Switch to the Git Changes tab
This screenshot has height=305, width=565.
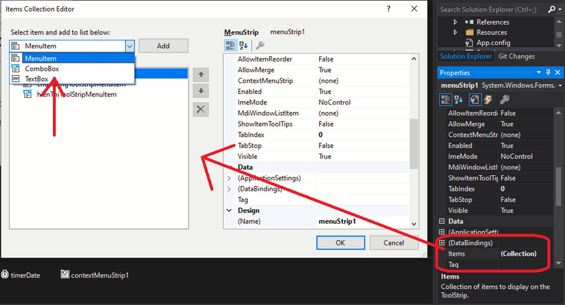[516, 56]
